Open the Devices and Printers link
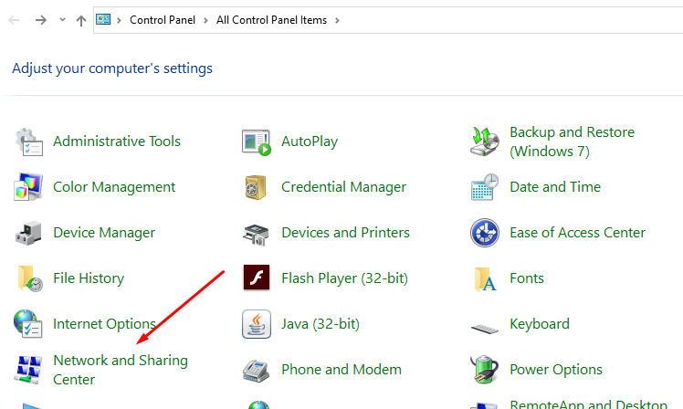Viewport: 683px width, 409px height. pyautogui.click(x=345, y=233)
